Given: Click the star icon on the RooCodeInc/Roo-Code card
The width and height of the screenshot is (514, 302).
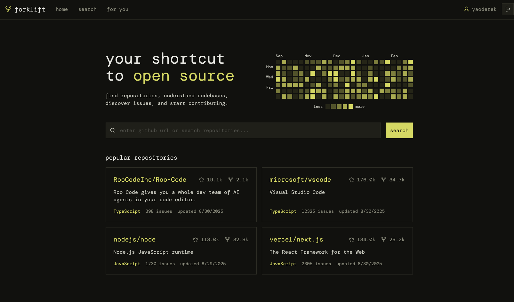Looking at the screenshot, I should point(201,180).
